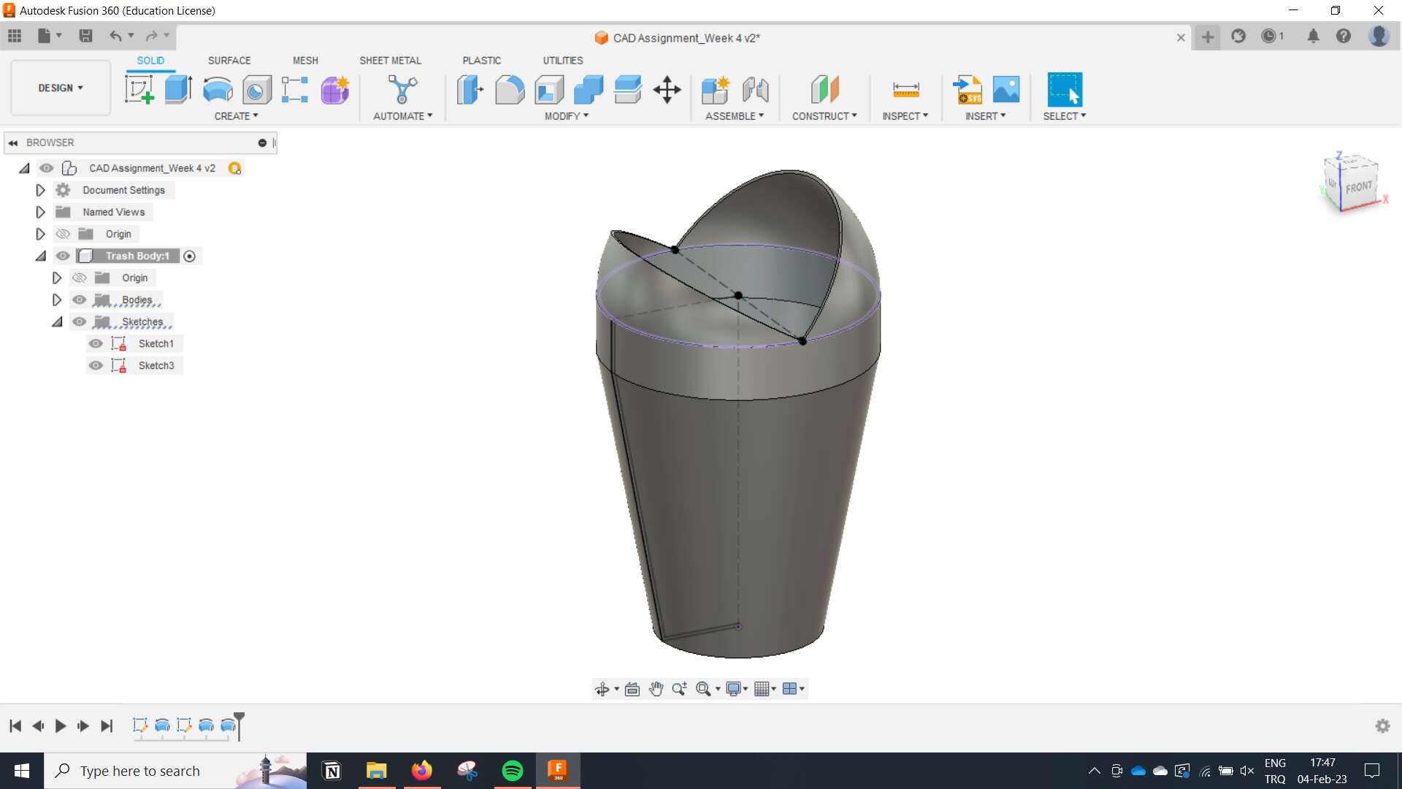
Task: Click the timeline end marker
Action: pyautogui.click(x=239, y=726)
